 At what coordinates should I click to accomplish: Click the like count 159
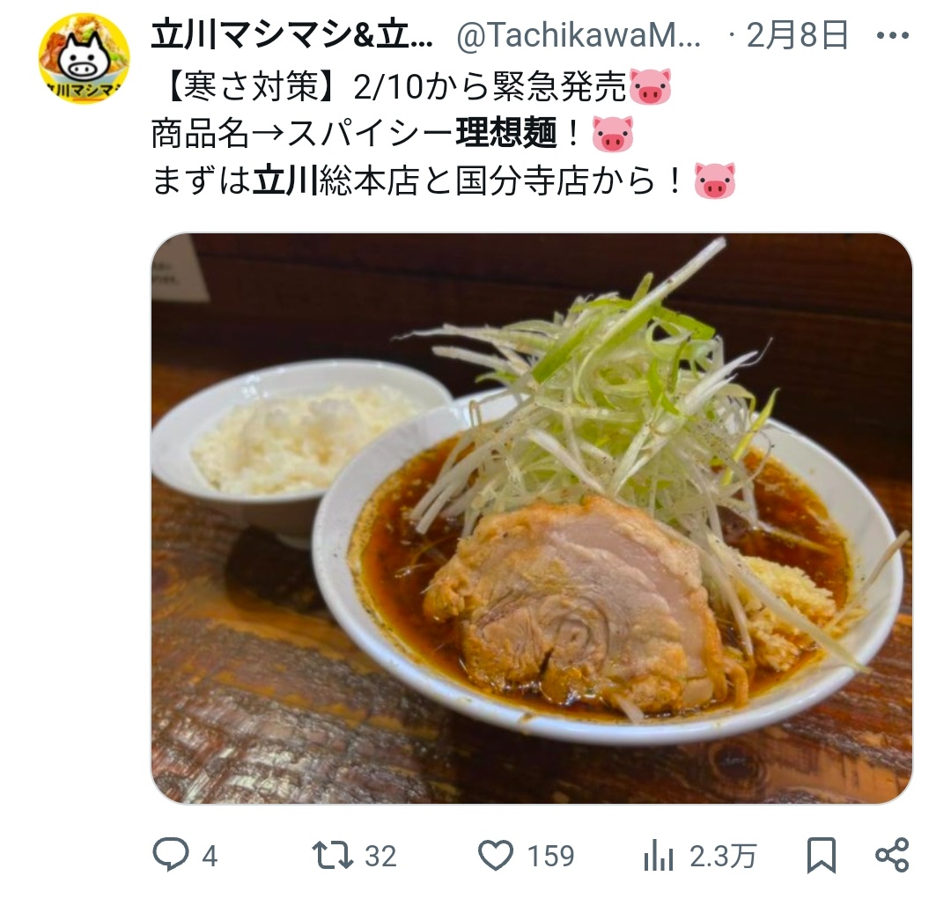[550, 856]
